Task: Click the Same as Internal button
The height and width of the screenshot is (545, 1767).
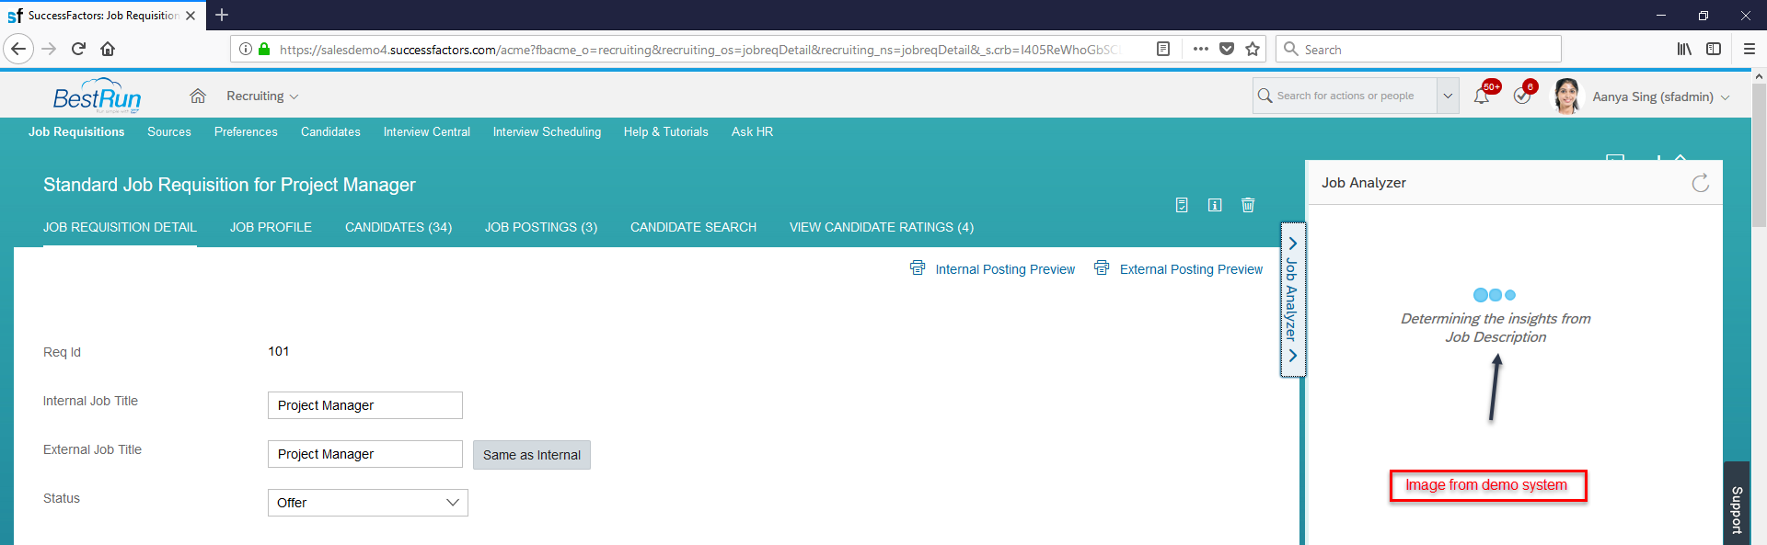Action: tap(532, 455)
